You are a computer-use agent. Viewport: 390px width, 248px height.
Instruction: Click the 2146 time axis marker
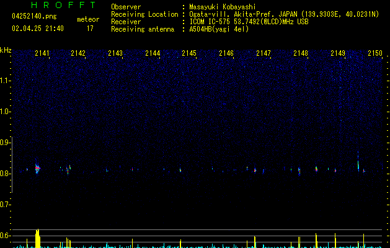click(x=226, y=53)
